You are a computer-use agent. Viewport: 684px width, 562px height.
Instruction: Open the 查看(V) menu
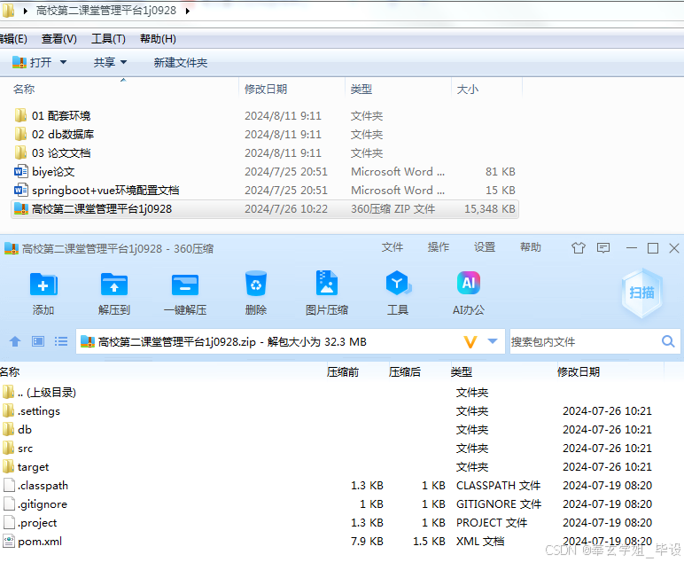coord(58,39)
